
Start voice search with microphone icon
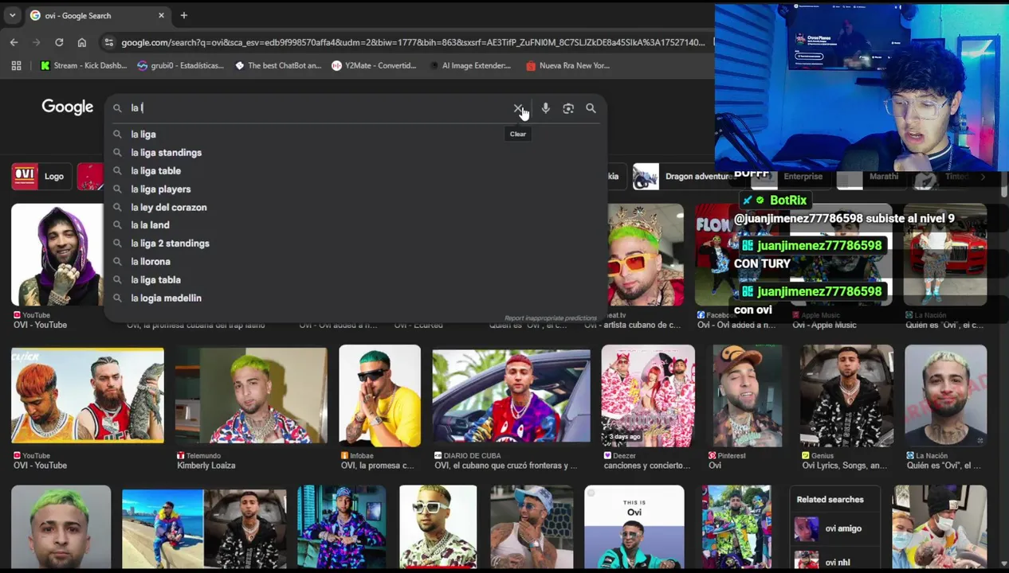(x=546, y=108)
